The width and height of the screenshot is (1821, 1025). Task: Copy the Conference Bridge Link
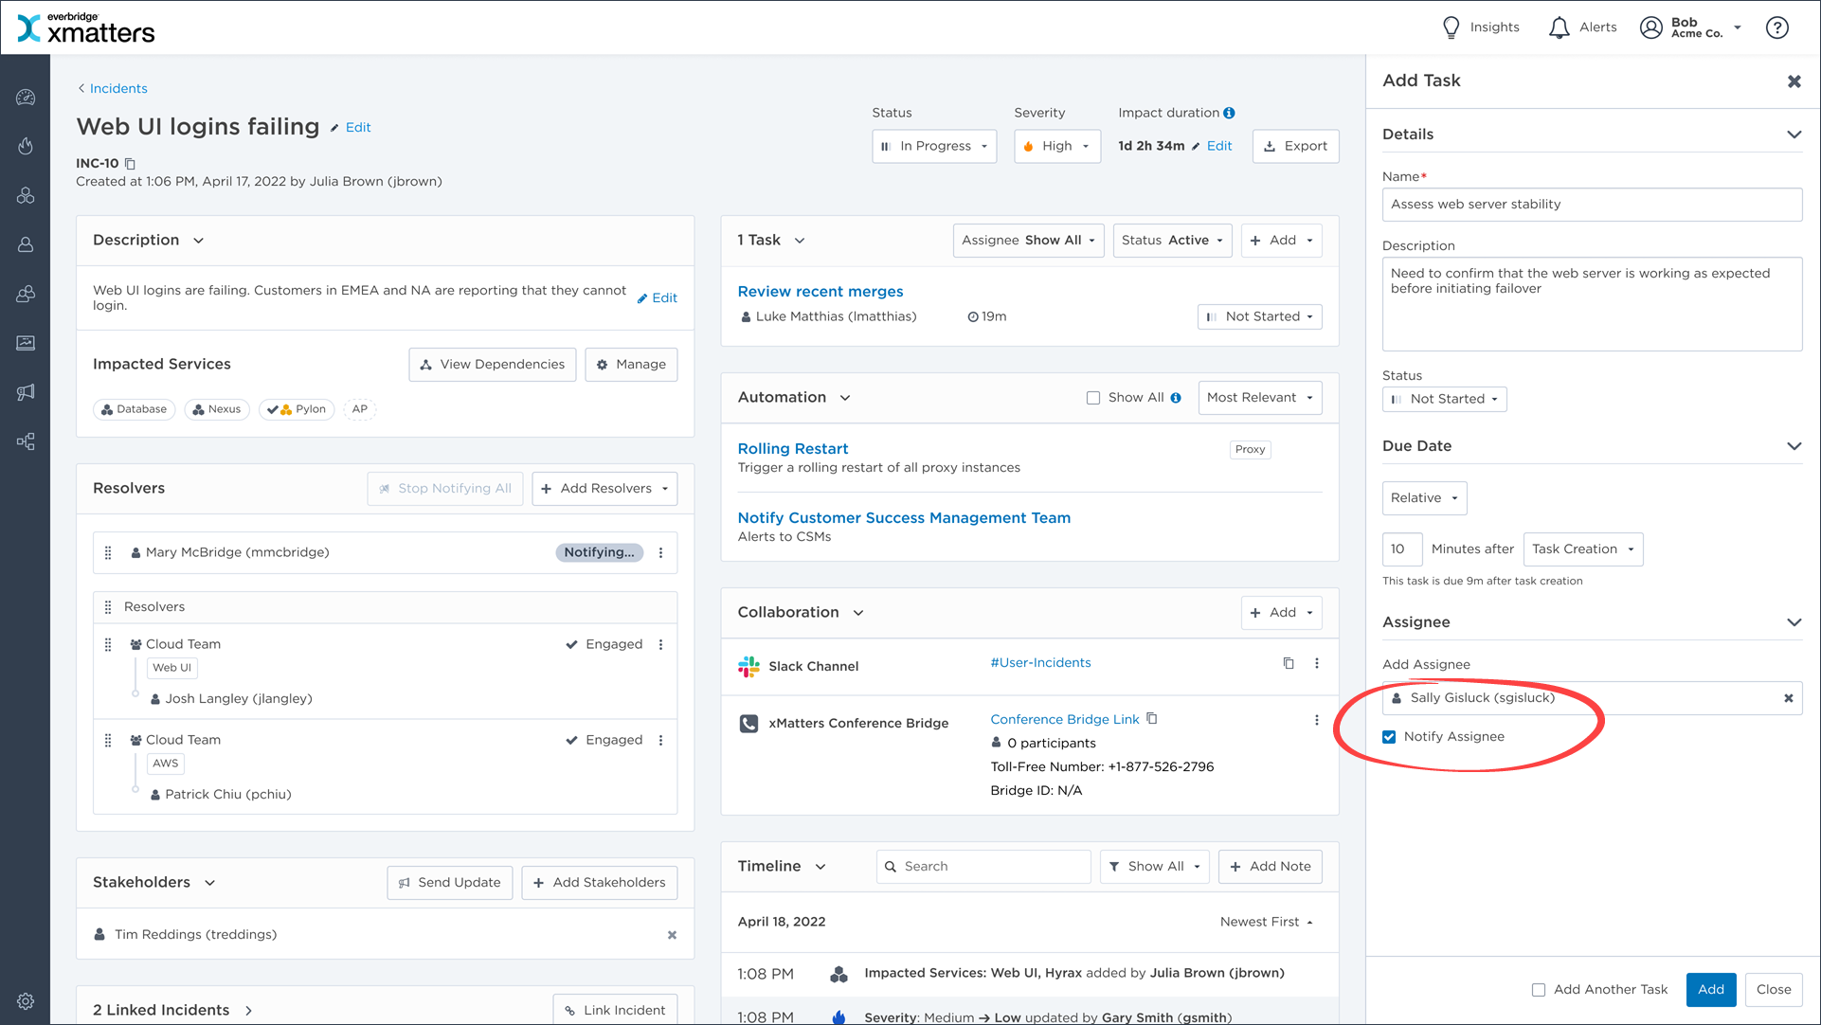[1152, 718]
